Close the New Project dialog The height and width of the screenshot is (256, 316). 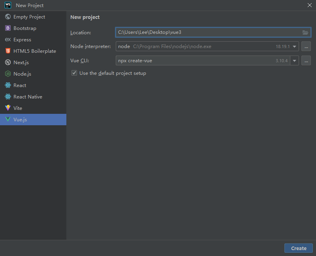pyautogui.click(x=310, y=5)
